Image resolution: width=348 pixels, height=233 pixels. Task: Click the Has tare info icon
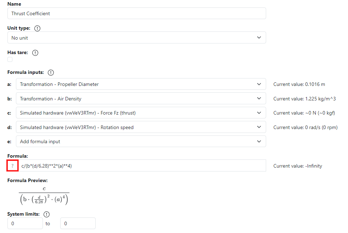coord(35,53)
